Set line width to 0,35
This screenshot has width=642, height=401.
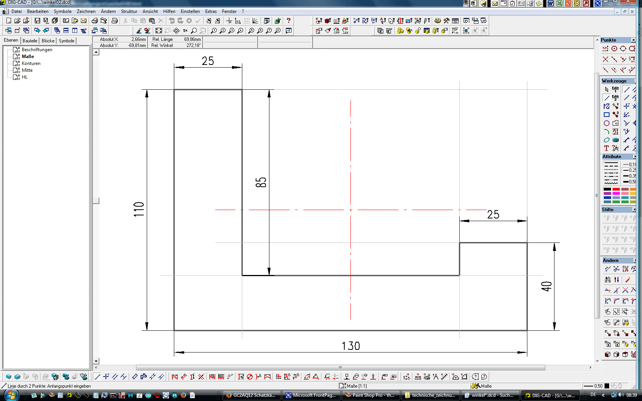coord(629,176)
